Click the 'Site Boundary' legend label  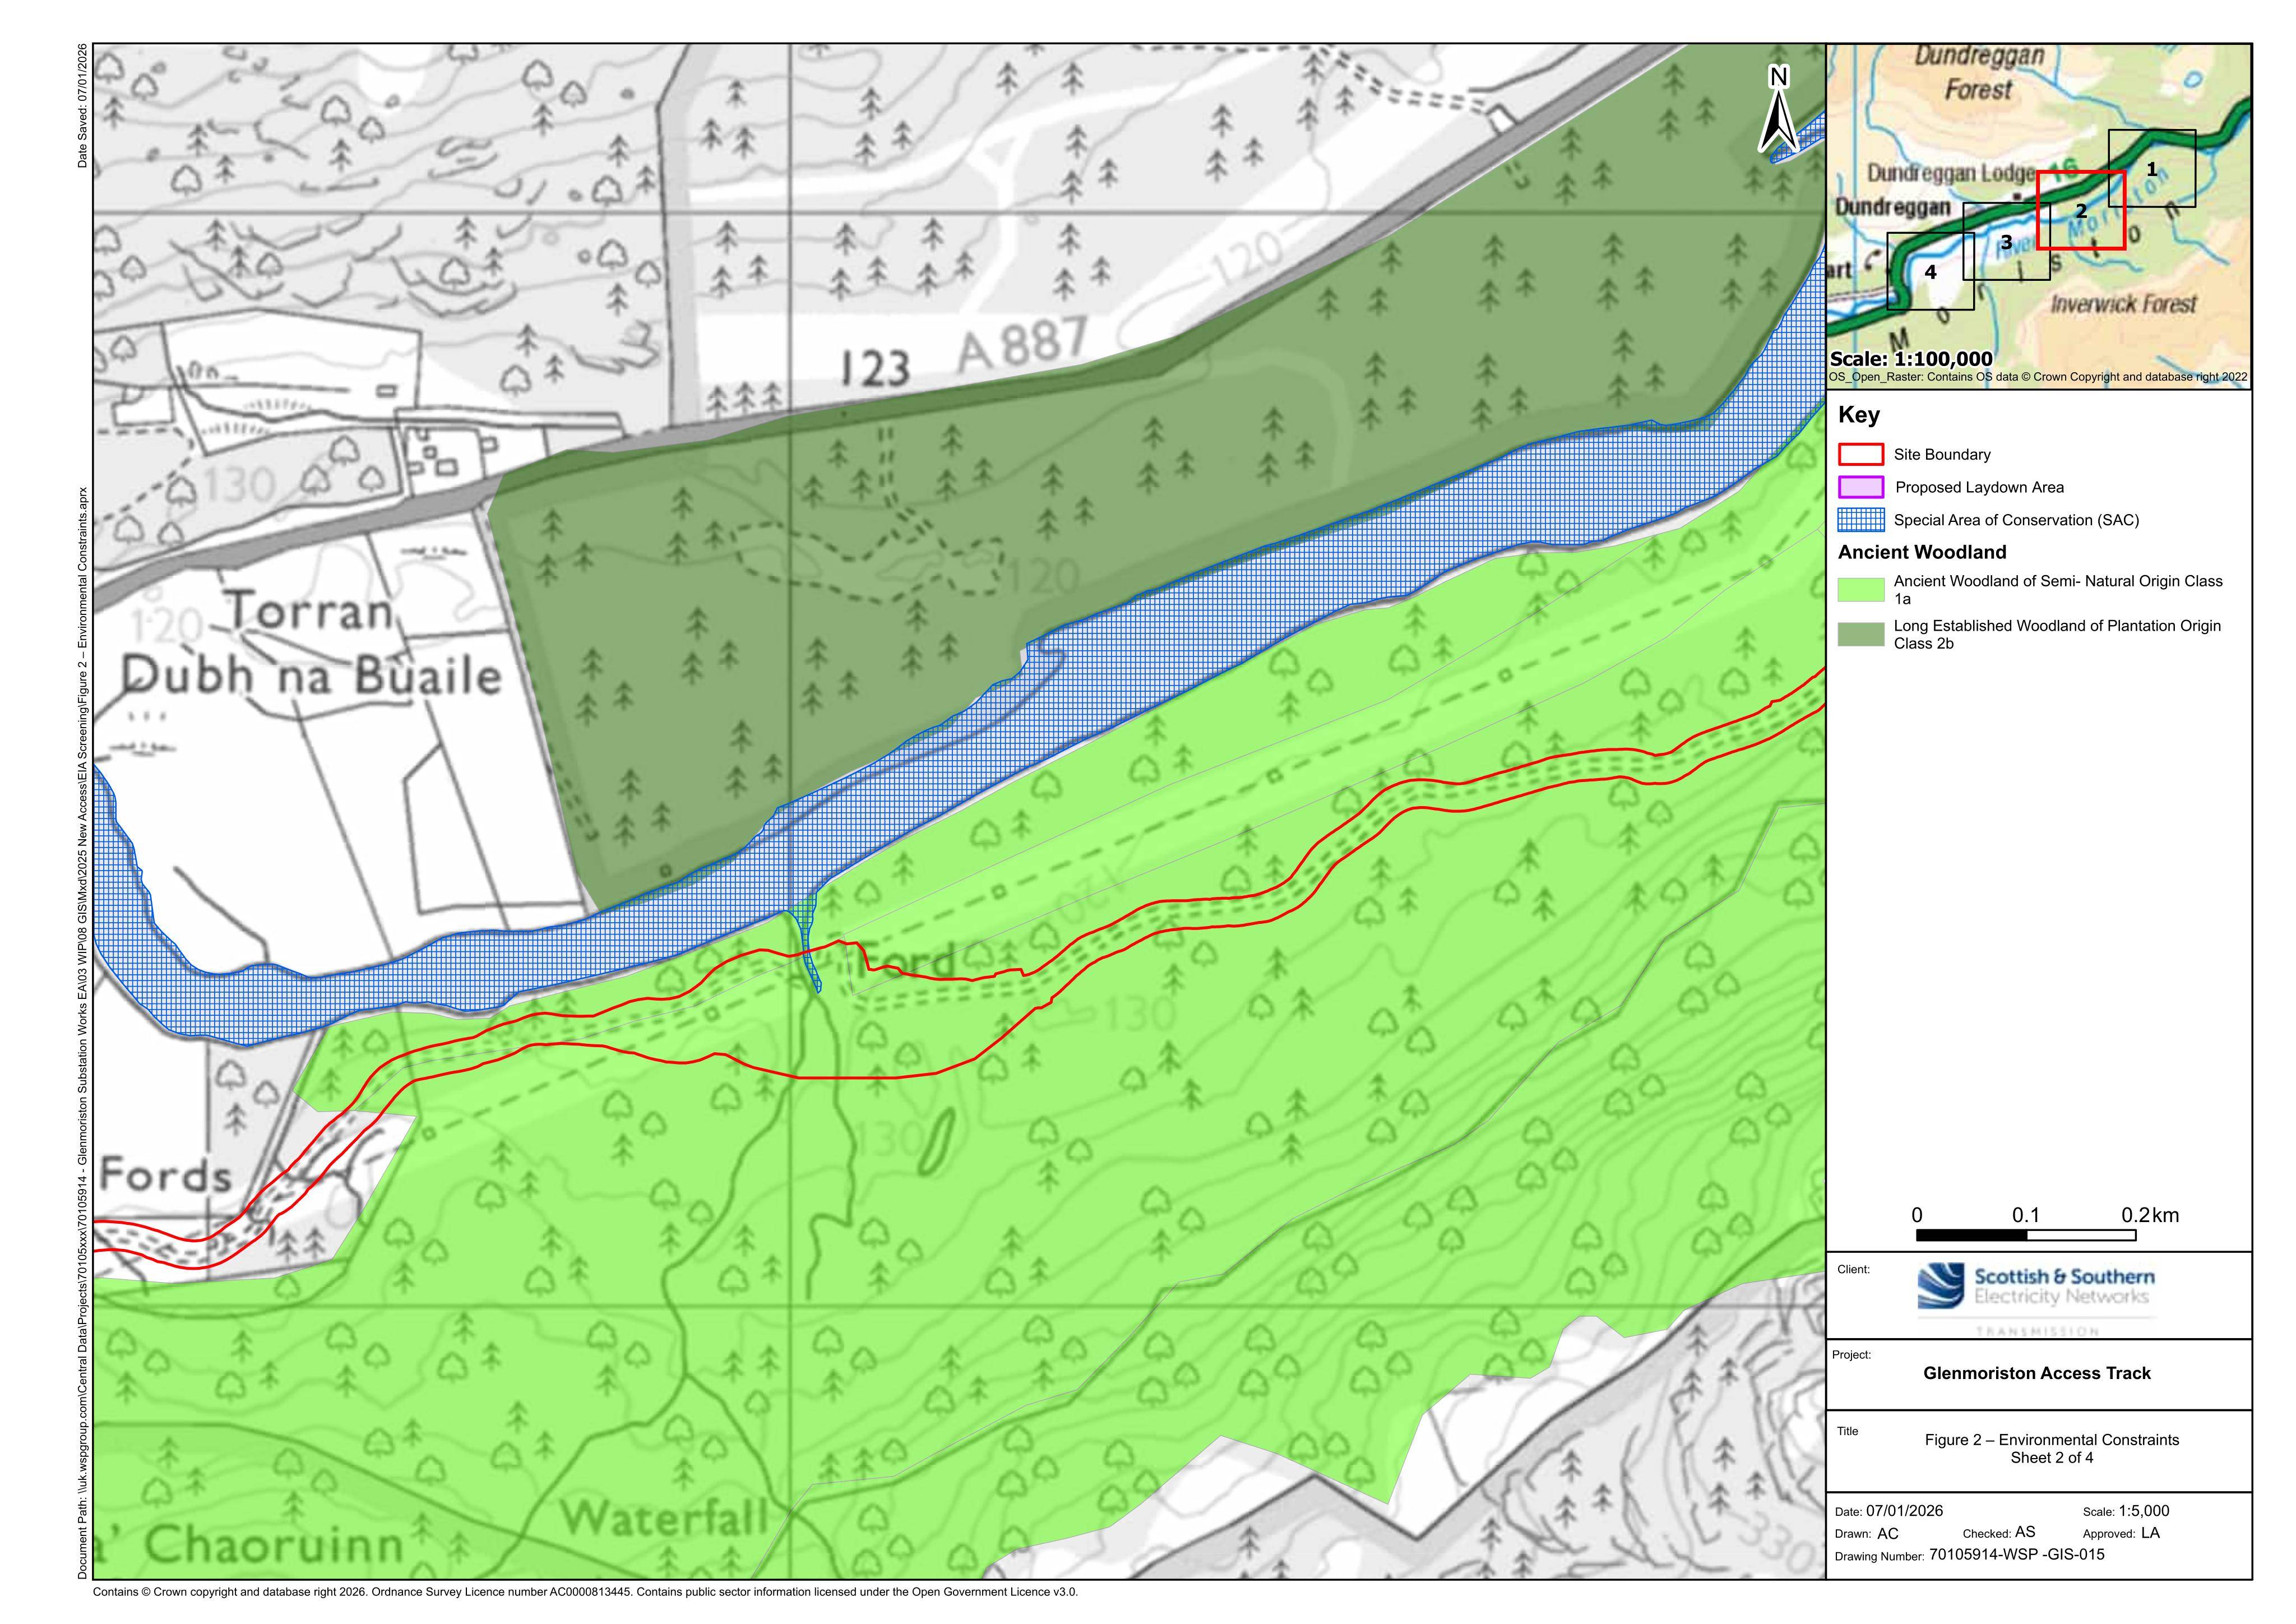[x=1942, y=455]
